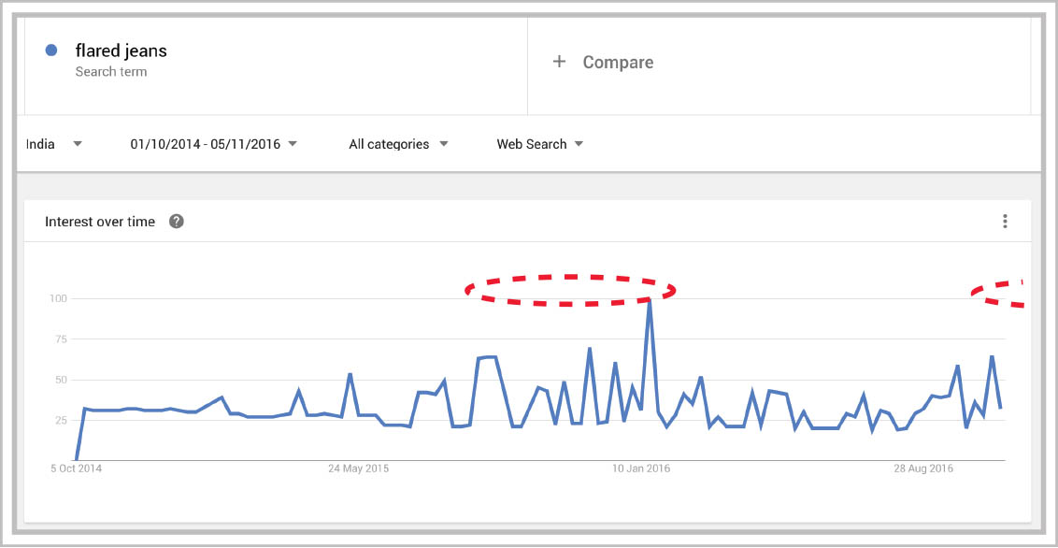Click the blue dot beside flared jeans

click(x=51, y=50)
